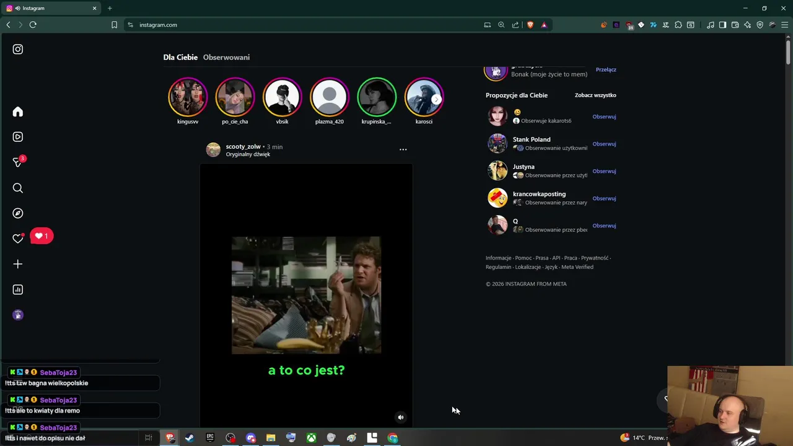
Task: Open Discord from the taskbar
Action: [250, 438]
